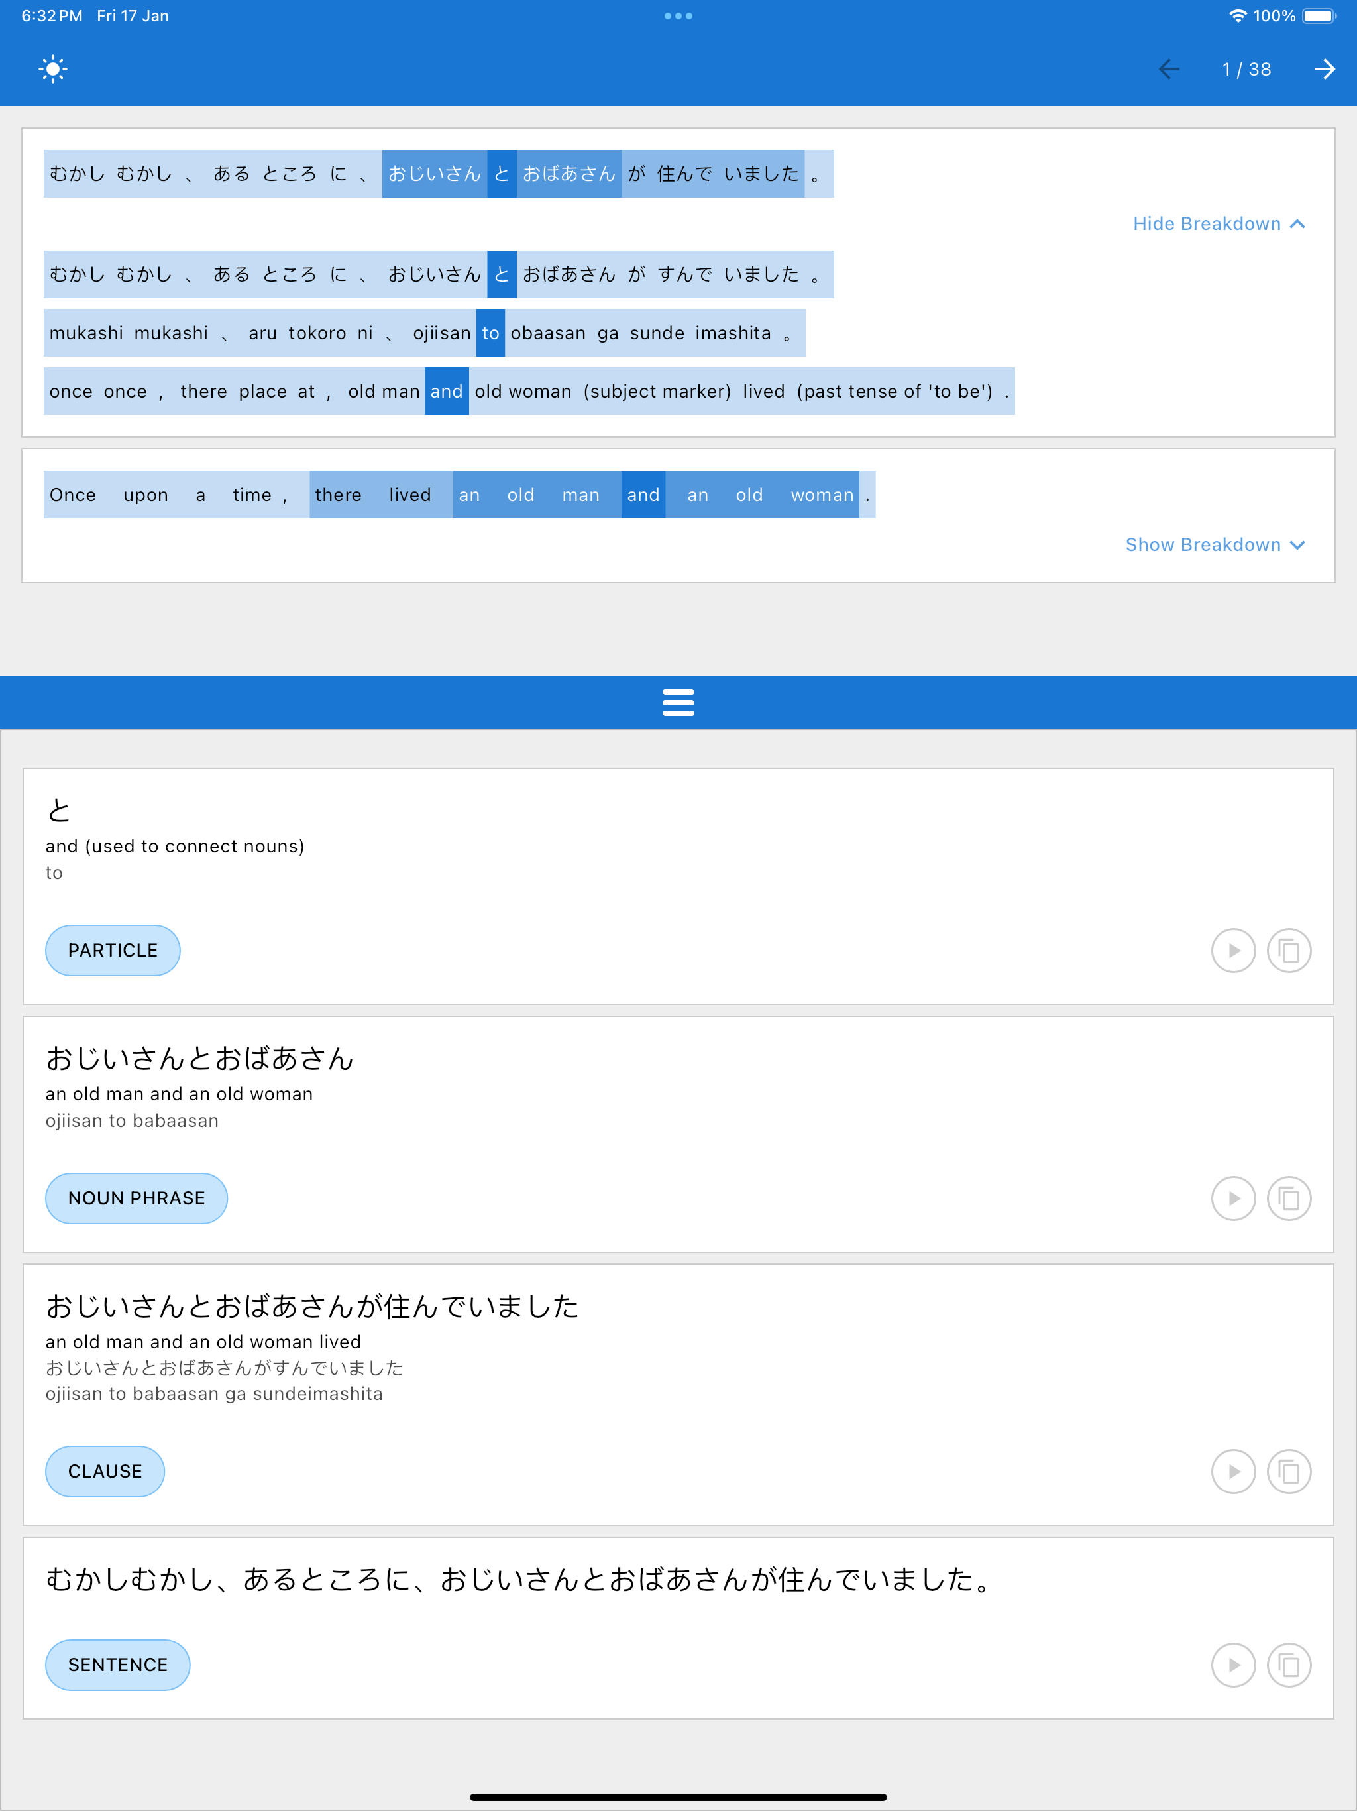Select すんで in the hiragana breakdown row
This screenshot has width=1357, height=1811.
point(684,274)
